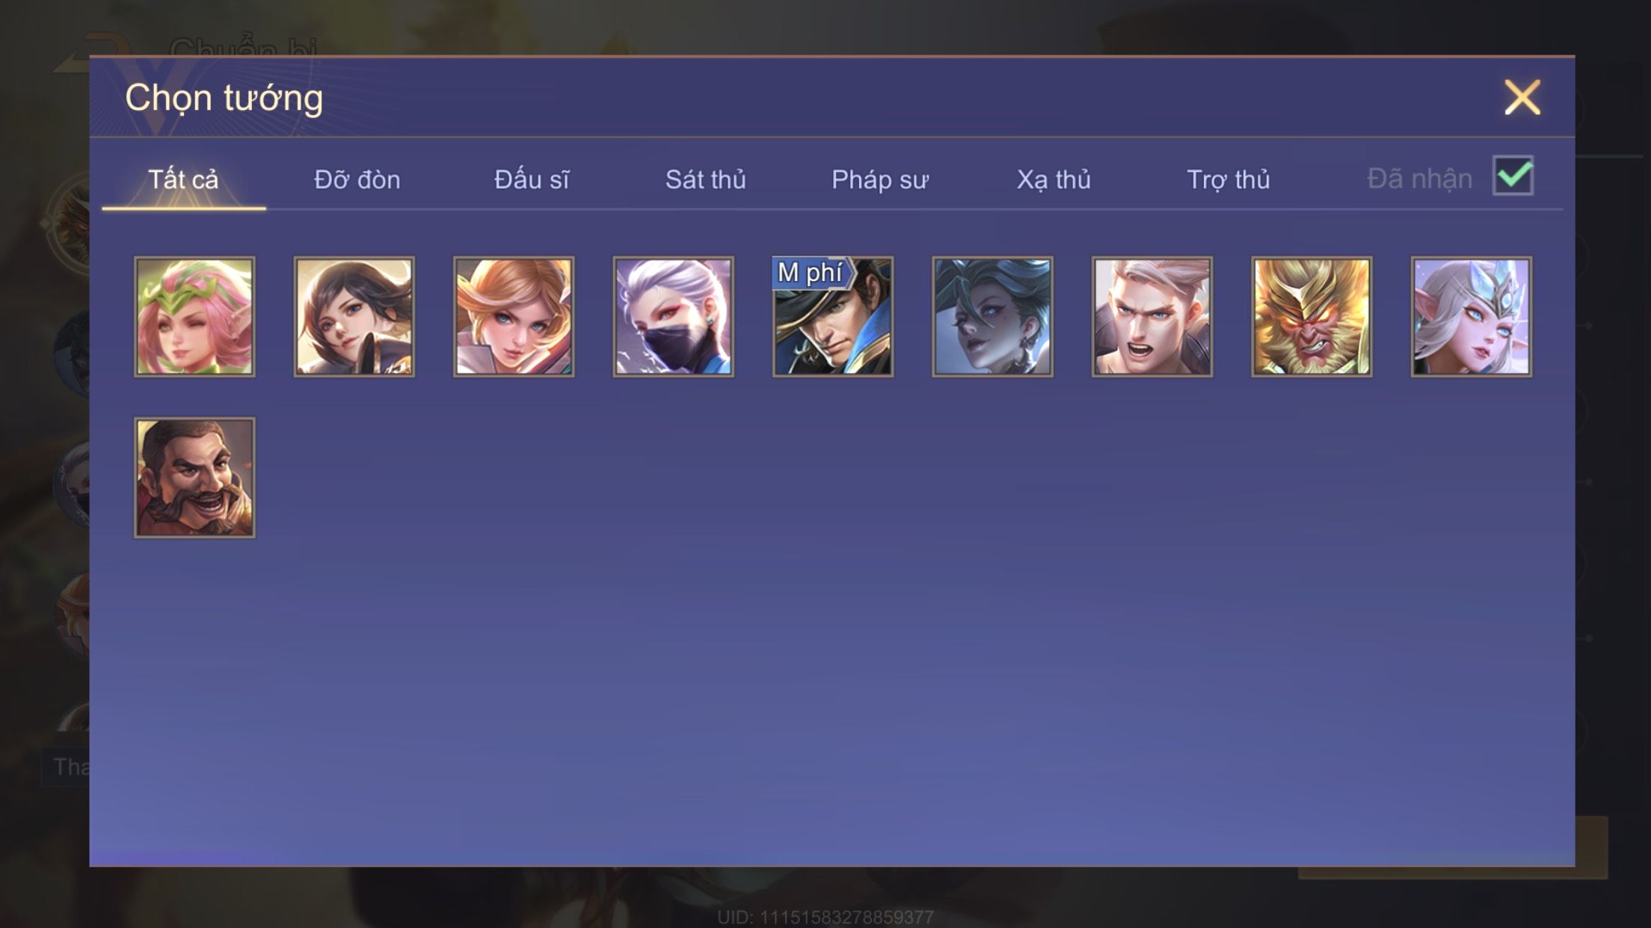The image size is (1651, 928).
Task: Pick the free hat-wearing gunslinger hero
Action: click(833, 317)
